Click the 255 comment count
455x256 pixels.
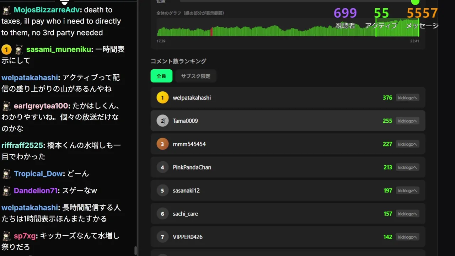[x=387, y=121]
